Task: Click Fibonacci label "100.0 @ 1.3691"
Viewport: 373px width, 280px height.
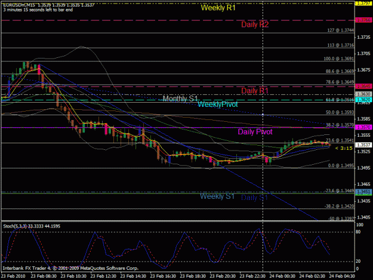Action: 339,59
